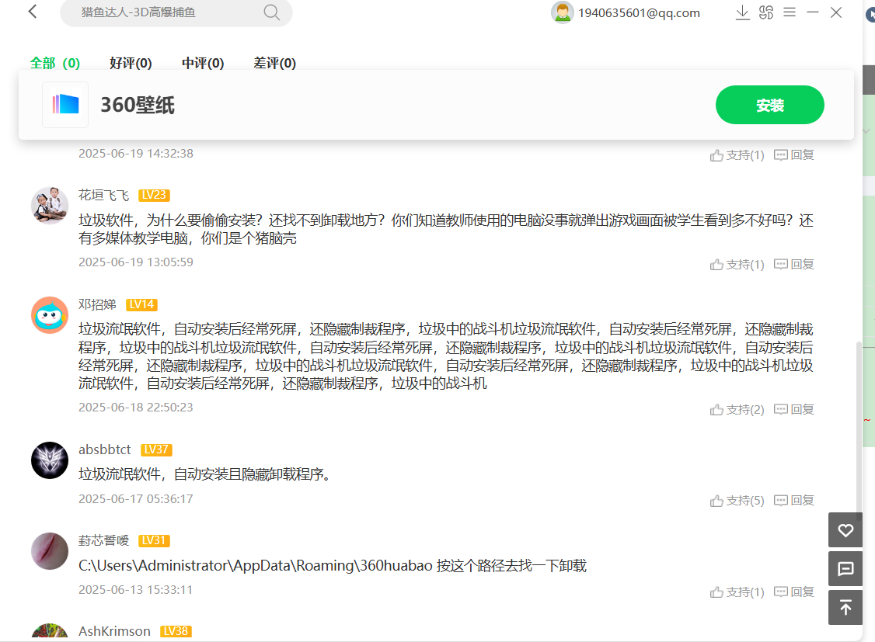Click the 360壁纸 app icon
Image resolution: width=875 pixels, height=642 pixels.
[x=65, y=105]
